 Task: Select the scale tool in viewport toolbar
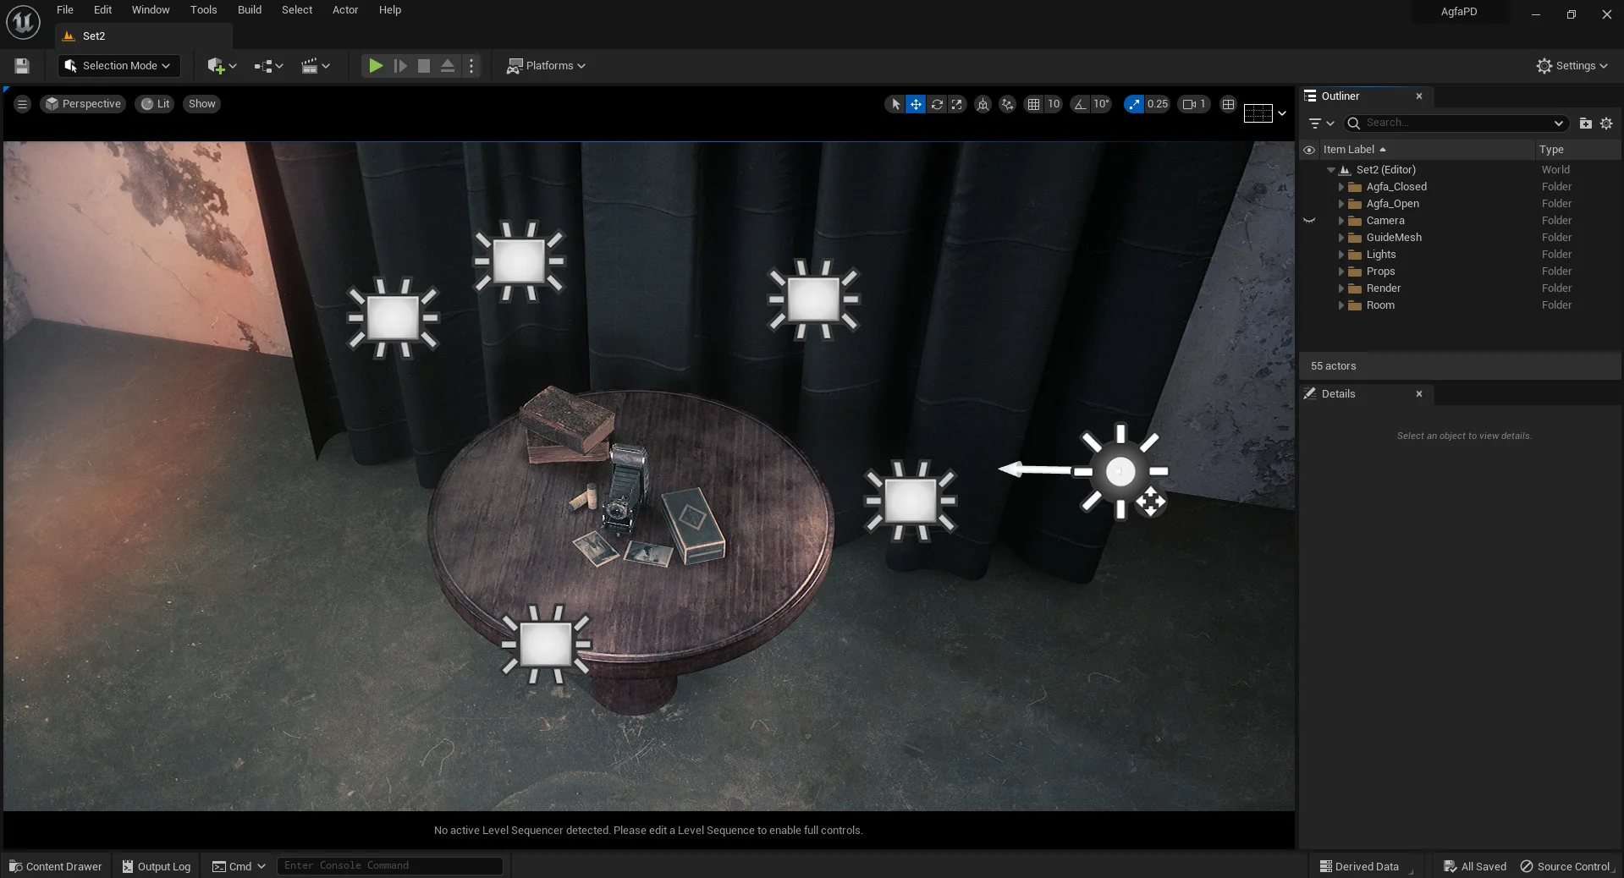(x=957, y=104)
